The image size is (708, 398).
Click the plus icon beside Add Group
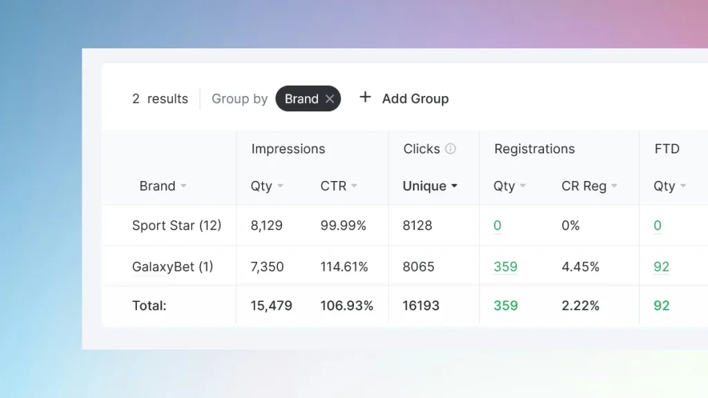point(365,97)
